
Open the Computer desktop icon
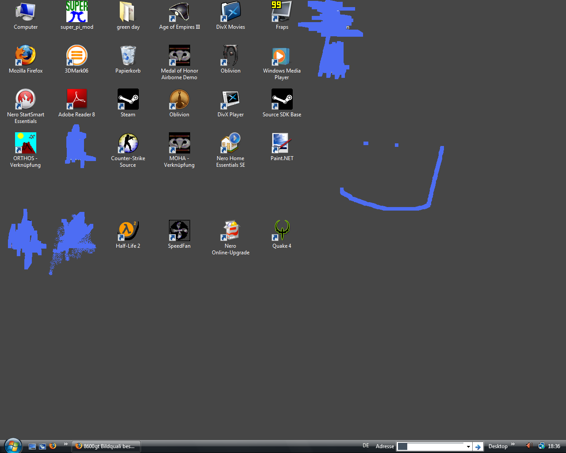[26, 16]
